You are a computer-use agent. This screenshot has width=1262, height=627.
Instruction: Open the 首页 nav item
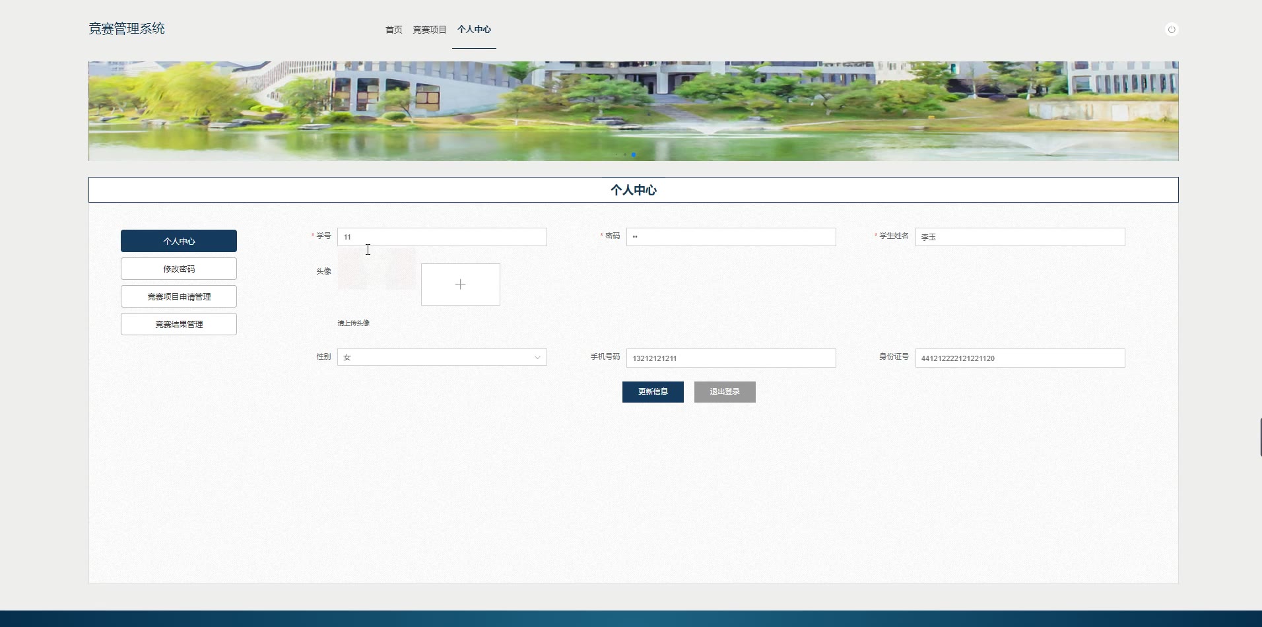coord(394,30)
